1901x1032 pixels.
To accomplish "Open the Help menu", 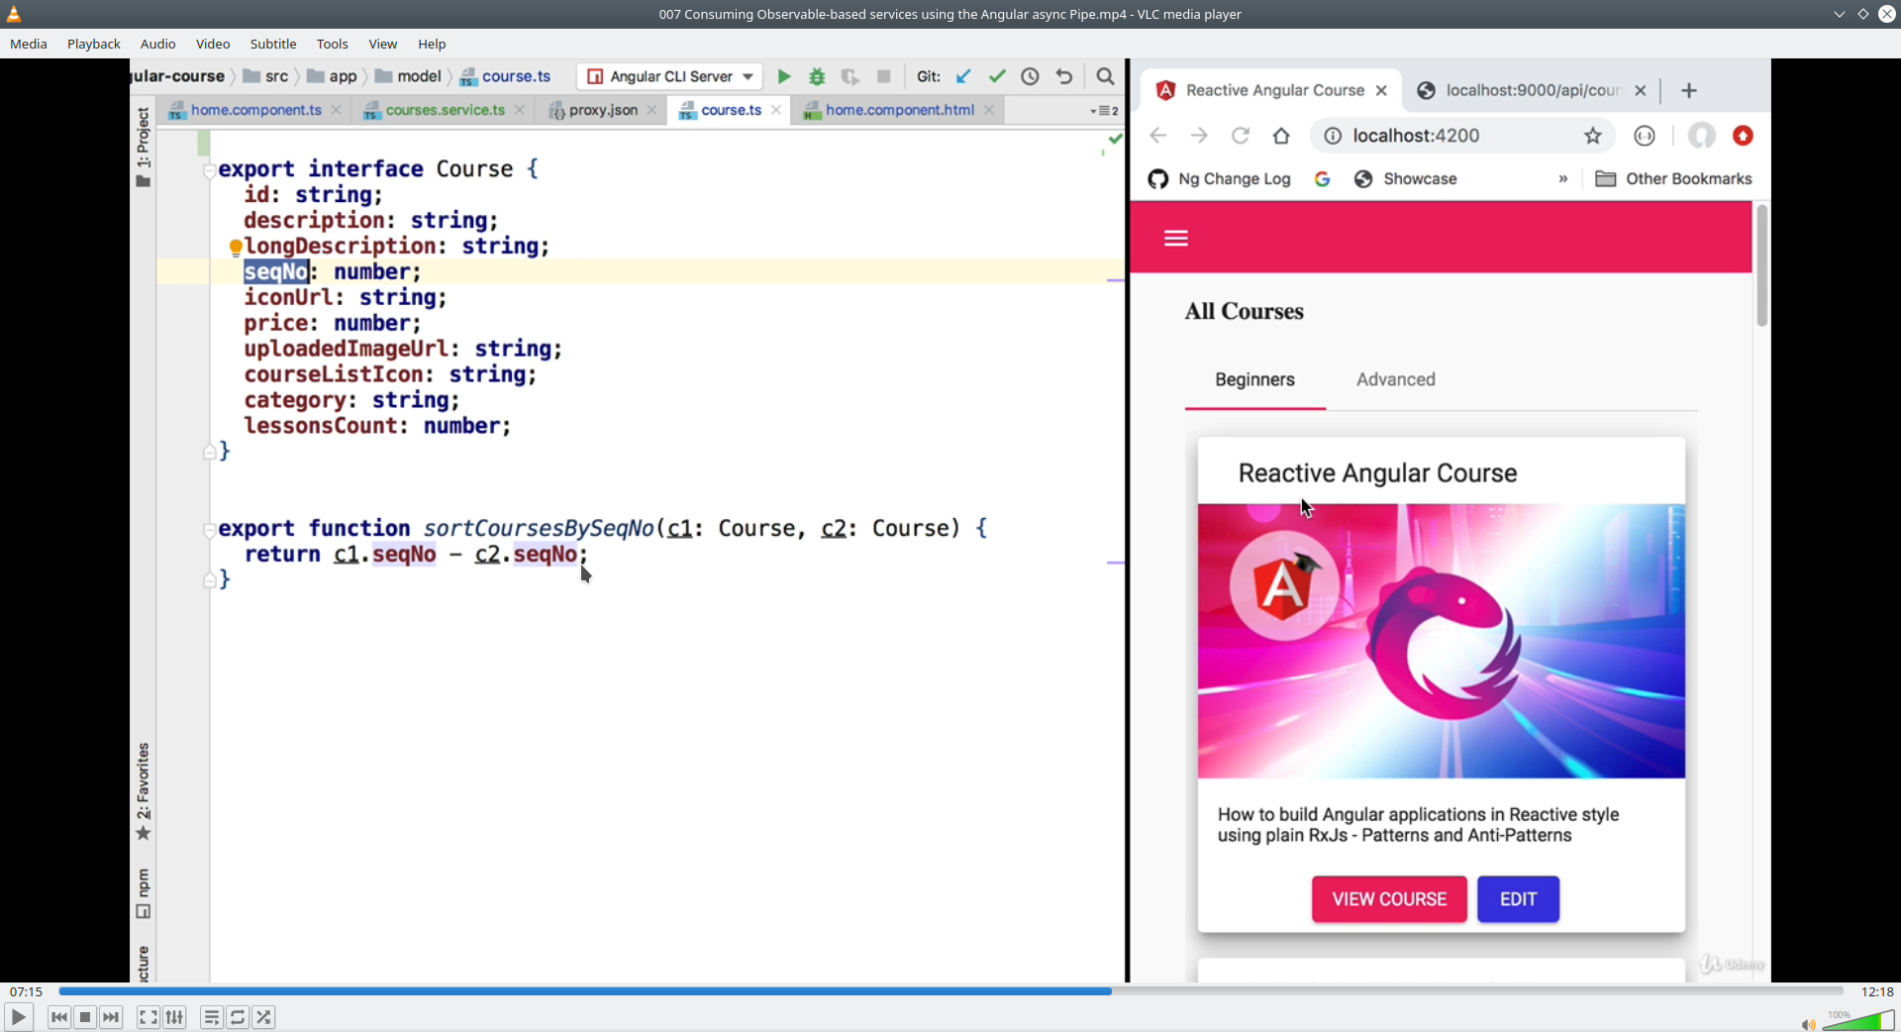I will point(432,44).
